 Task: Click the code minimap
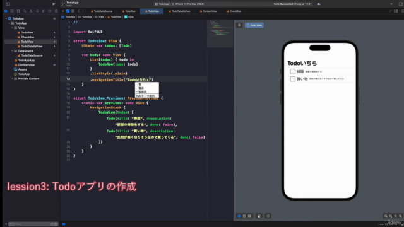click(x=220, y=33)
